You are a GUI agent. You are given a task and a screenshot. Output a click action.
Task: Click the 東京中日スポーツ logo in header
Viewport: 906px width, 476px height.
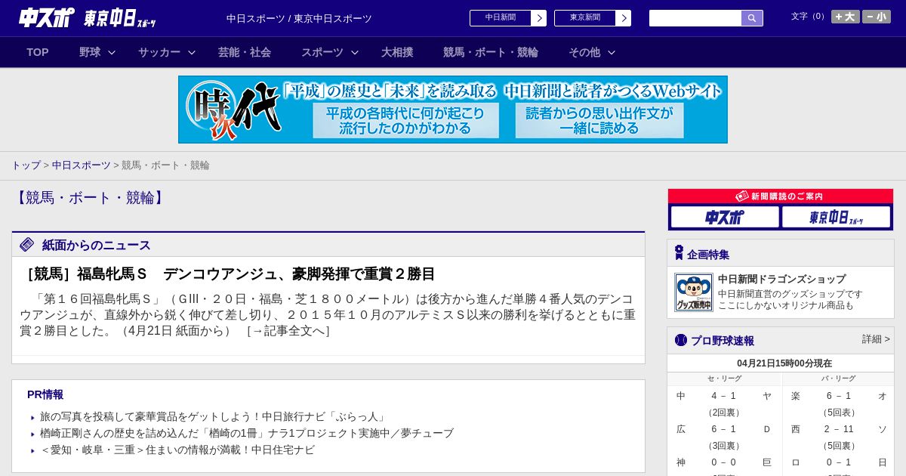coord(120,18)
